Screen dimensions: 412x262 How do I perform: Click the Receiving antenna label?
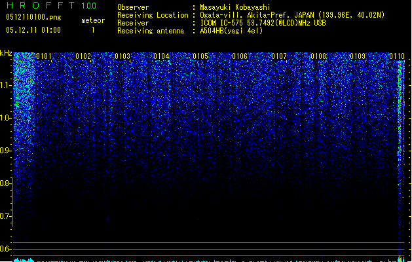coord(151,31)
